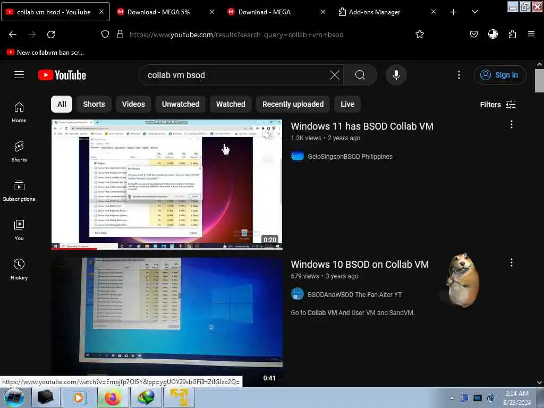Click the magnifier search button
This screenshot has width=544, height=408.
click(360, 75)
